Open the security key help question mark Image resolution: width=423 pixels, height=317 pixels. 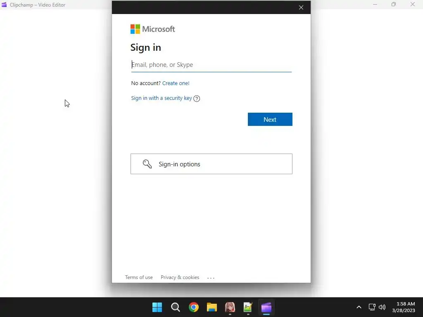click(x=197, y=98)
